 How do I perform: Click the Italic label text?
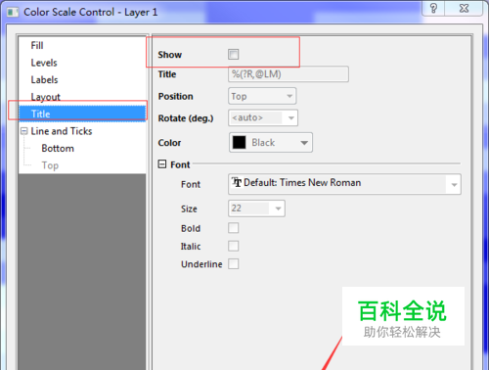coord(191,246)
